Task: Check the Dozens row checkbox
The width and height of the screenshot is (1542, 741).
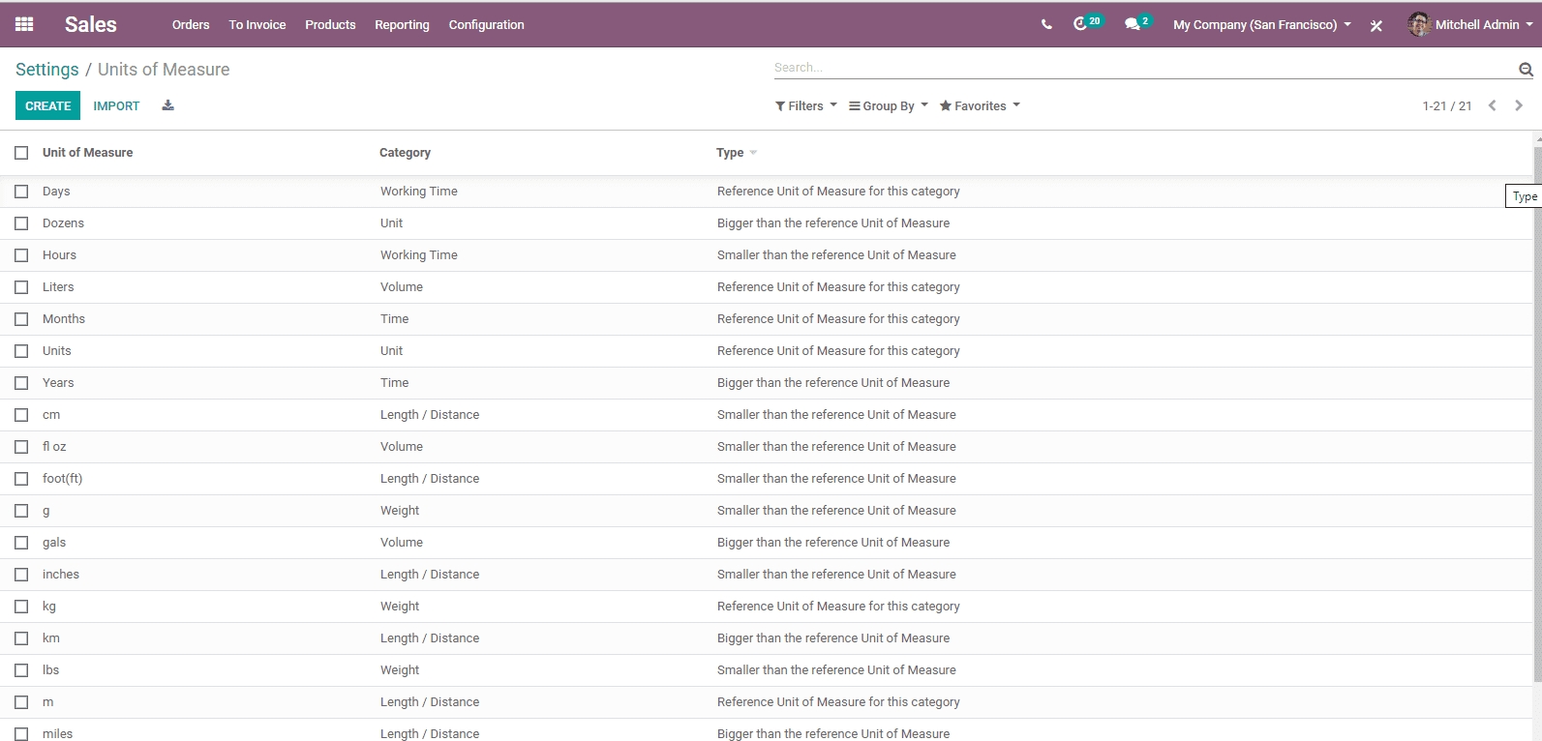Action: [21, 223]
